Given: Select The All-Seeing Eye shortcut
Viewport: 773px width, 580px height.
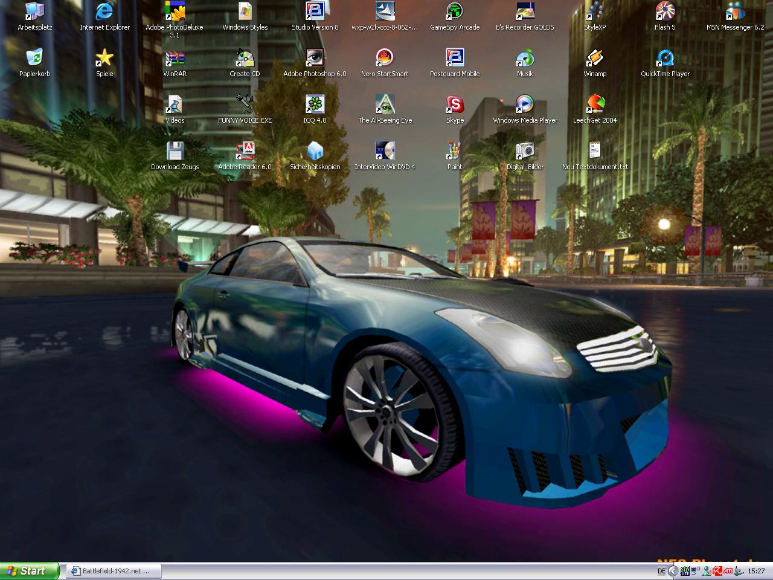Looking at the screenshot, I should pos(385,109).
